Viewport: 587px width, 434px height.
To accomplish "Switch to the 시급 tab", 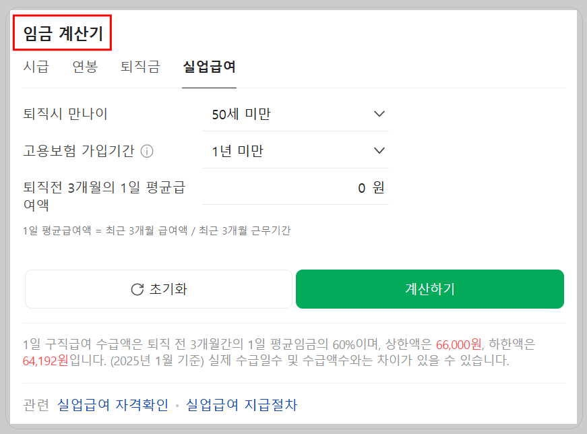I will coord(34,68).
